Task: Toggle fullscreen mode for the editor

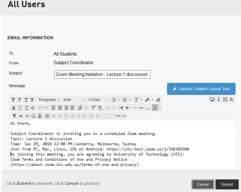Action: pos(225,99)
